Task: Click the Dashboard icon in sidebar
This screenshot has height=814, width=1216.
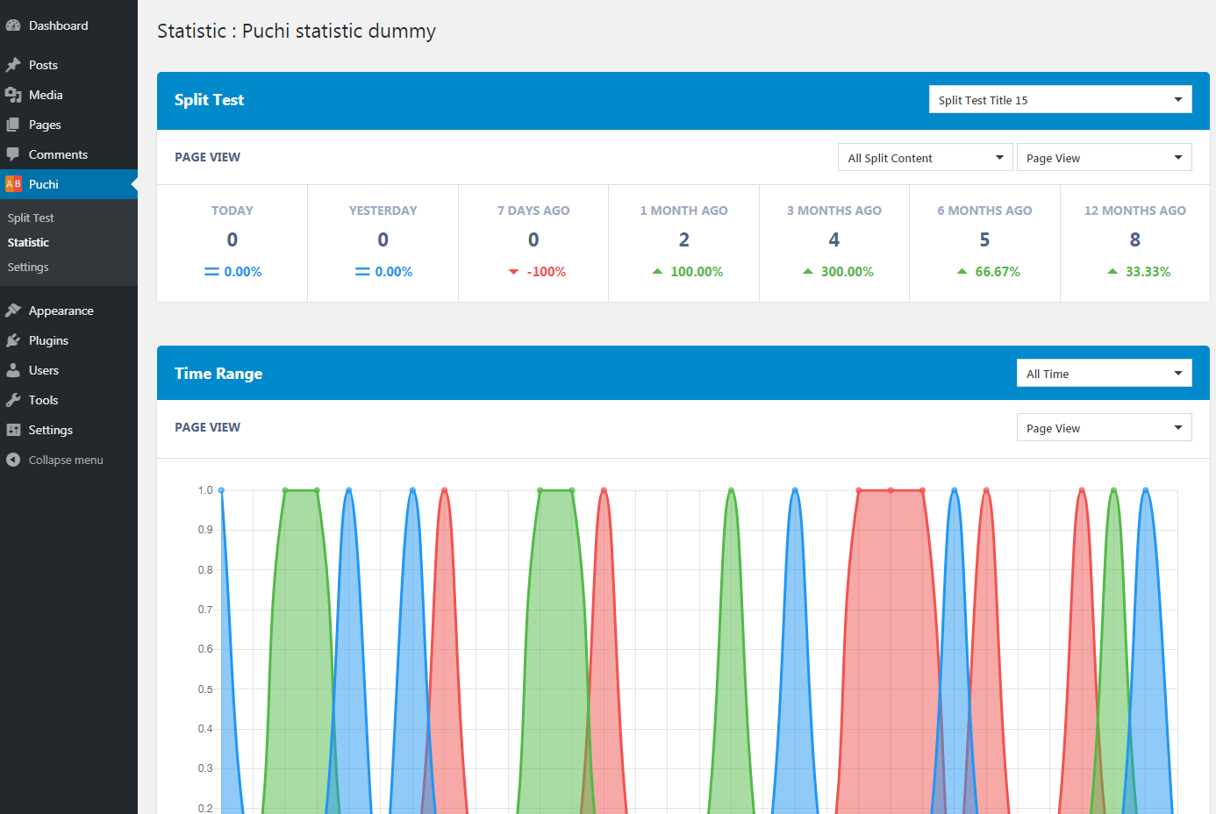Action: coord(13,25)
